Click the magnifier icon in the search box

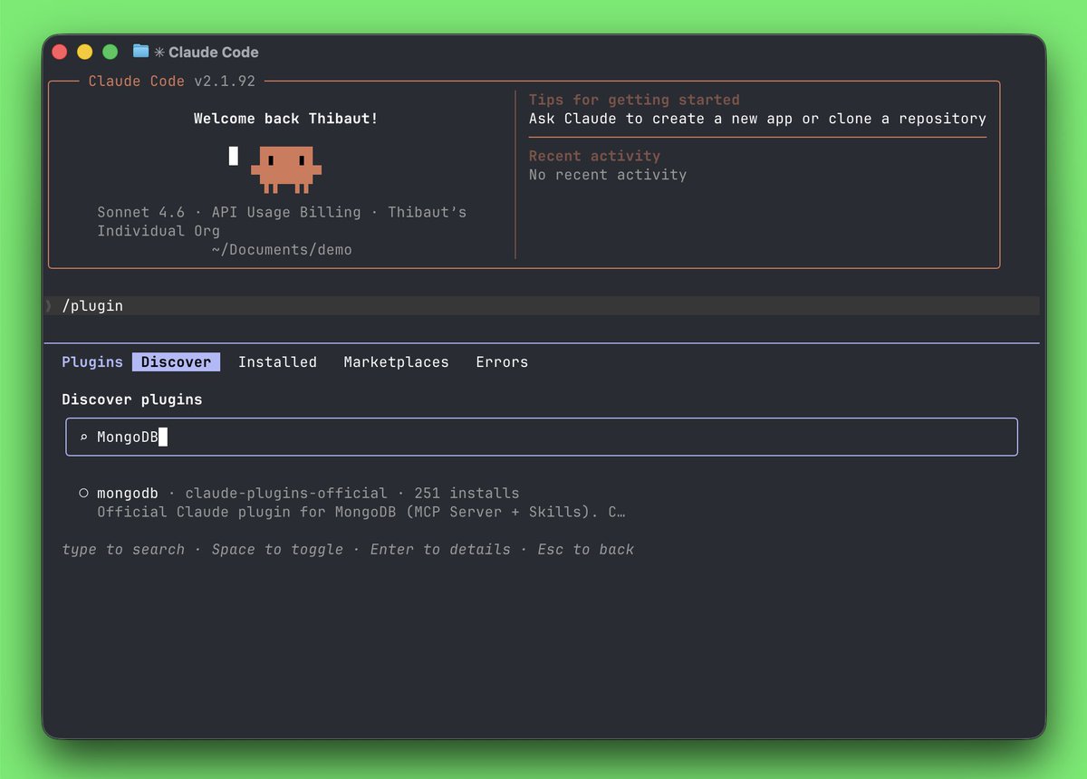[x=84, y=438]
